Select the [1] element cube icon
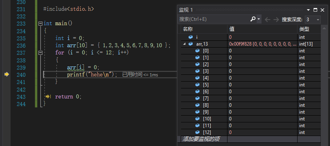 tap(197, 57)
